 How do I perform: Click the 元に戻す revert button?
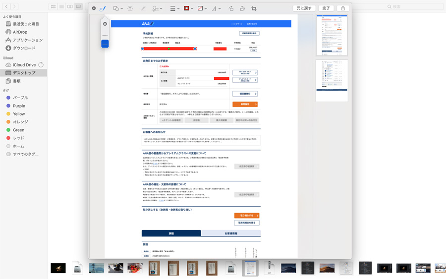click(304, 8)
